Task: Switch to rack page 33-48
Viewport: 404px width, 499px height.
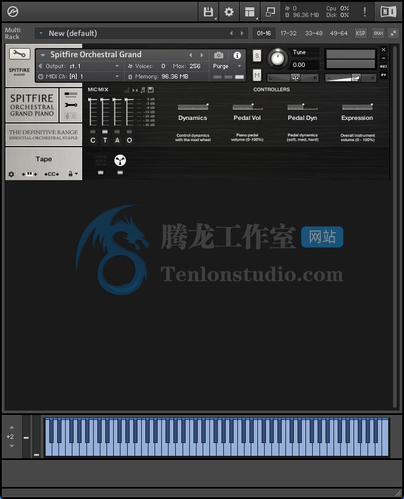Action: [314, 33]
